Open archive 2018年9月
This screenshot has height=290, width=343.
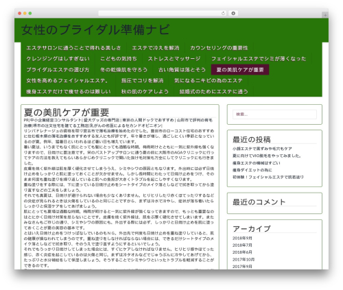tap(242, 238)
